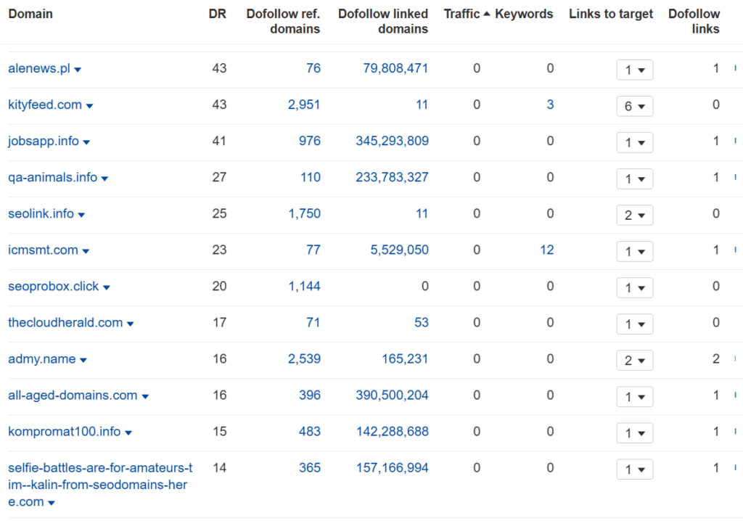The width and height of the screenshot is (743, 521).
Task: Sort table by Keywords column header
Action: (x=524, y=14)
